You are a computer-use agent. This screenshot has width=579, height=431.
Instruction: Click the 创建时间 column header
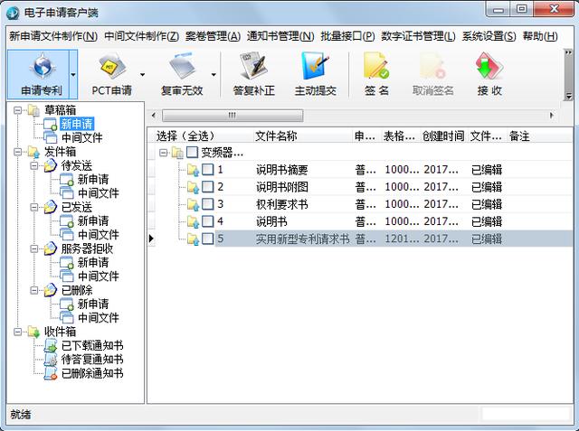[443, 136]
